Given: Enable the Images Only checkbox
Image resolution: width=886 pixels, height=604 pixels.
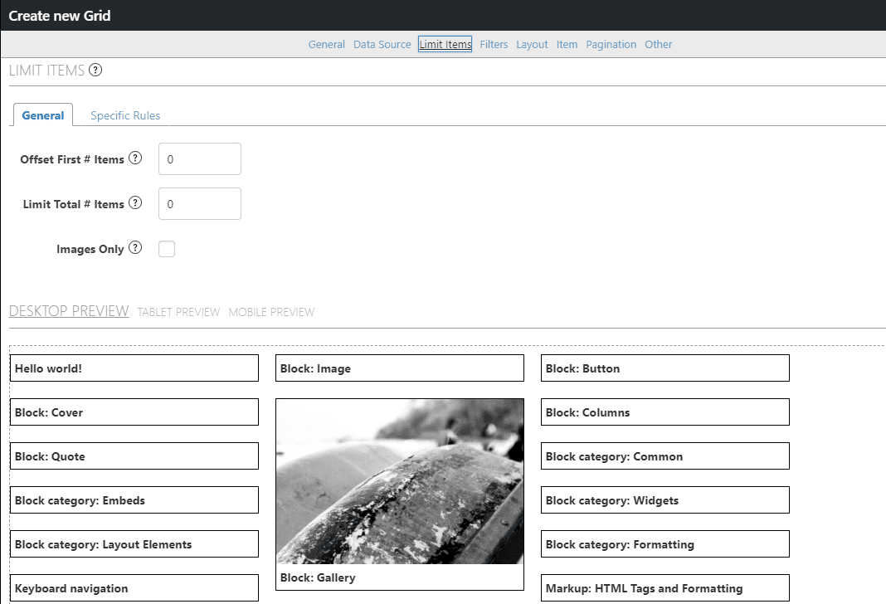Looking at the screenshot, I should 166,248.
